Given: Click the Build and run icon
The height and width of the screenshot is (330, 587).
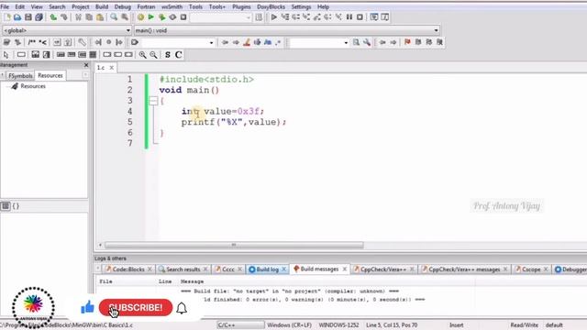Looking at the screenshot, I should pyautogui.click(x=161, y=17).
